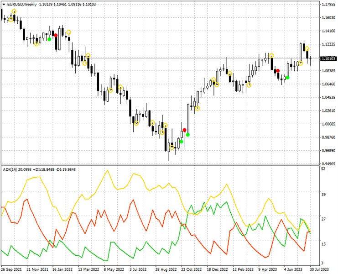Click the 1.08385 price axis label
The image size is (338, 274).
tap(328, 71)
